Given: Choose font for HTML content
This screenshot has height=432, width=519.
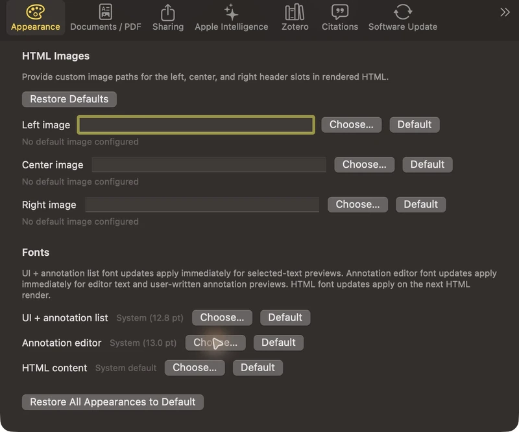Looking at the screenshot, I should (x=195, y=368).
